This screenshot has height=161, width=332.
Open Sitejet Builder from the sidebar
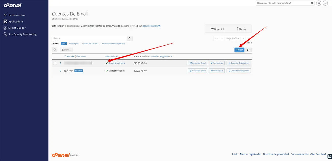pos(17,28)
